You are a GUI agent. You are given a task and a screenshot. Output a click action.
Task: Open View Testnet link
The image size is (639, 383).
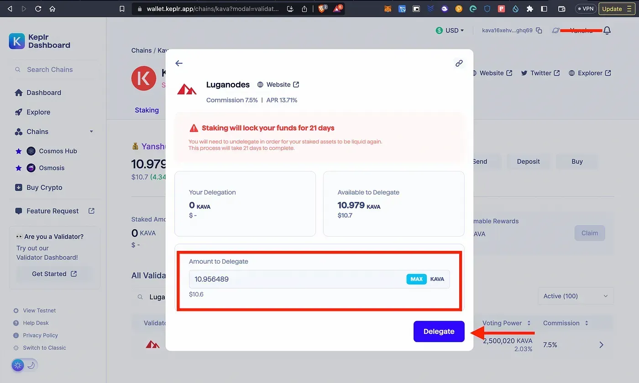pyautogui.click(x=35, y=311)
